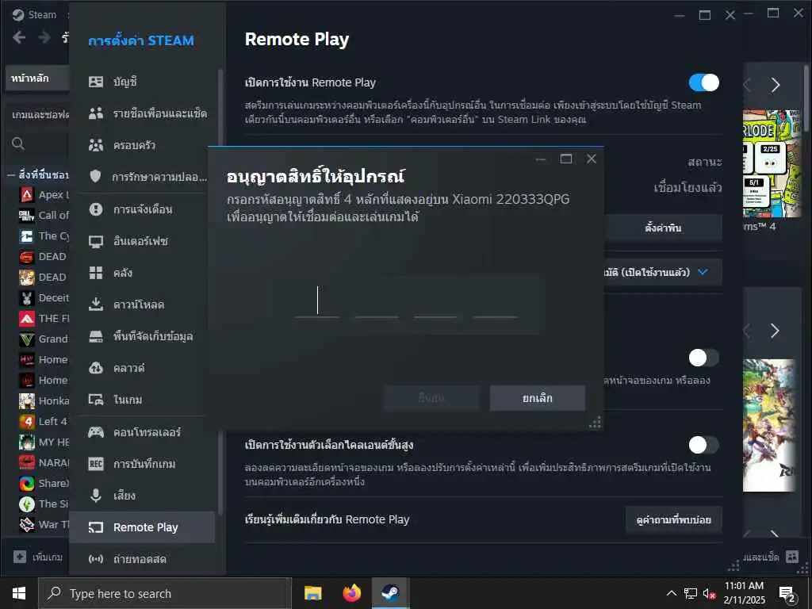The width and height of the screenshot is (812, 609).
Task: Open the เสียง microphone voice icon
Action: pyautogui.click(x=96, y=496)
